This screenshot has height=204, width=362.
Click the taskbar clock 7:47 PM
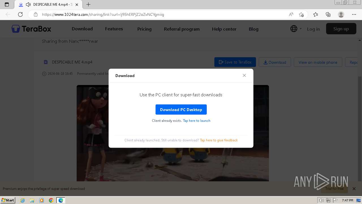(x=347, y=200)
